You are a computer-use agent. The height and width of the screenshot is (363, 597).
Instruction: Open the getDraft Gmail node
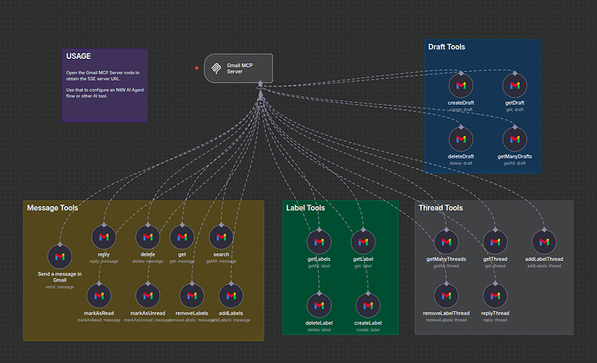tap(515, 86)
